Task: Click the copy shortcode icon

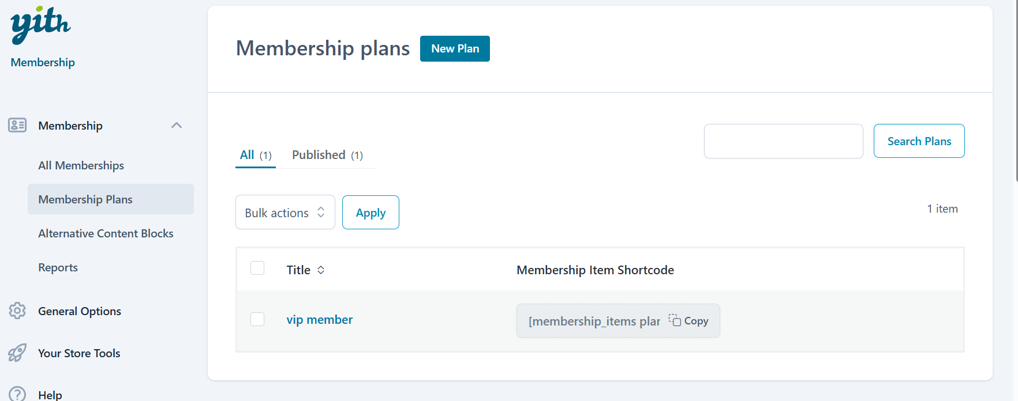Action: (674, 320)
